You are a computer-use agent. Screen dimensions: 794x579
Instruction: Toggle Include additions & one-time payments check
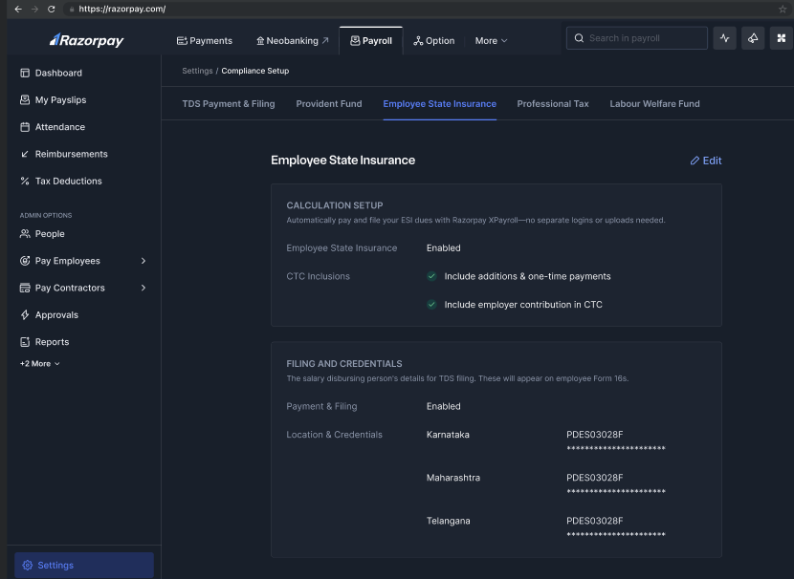(x=432, y=276)
